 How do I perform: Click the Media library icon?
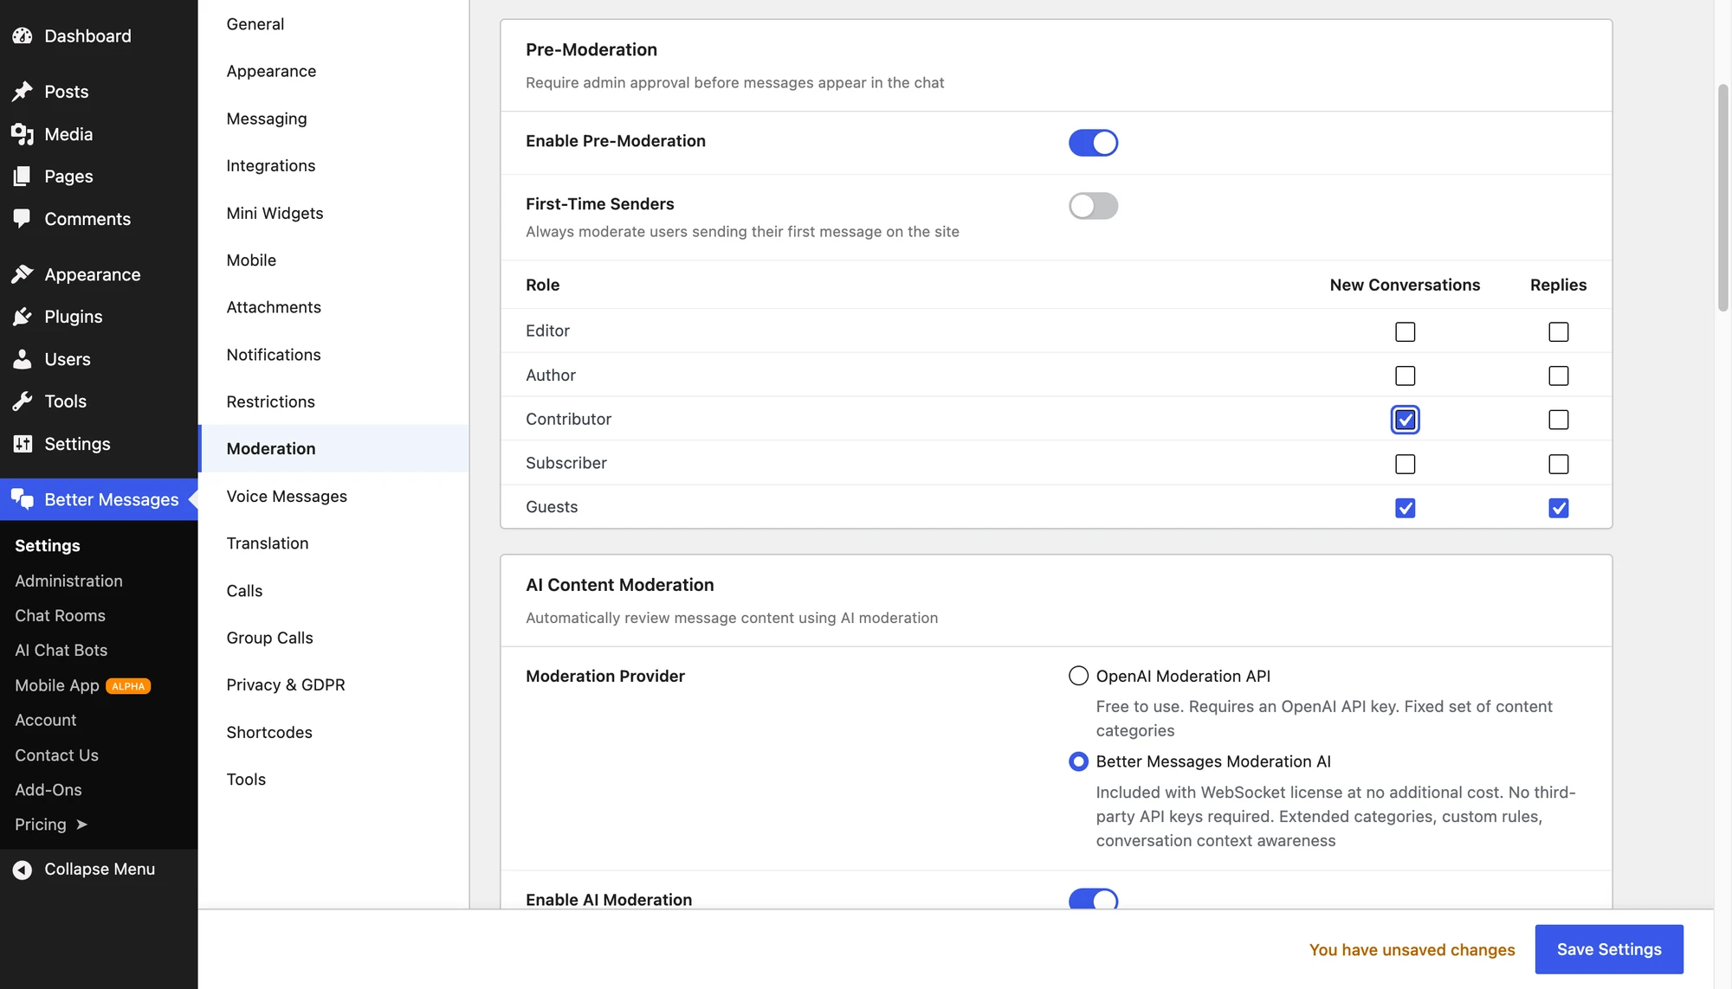tap(23, 134)
